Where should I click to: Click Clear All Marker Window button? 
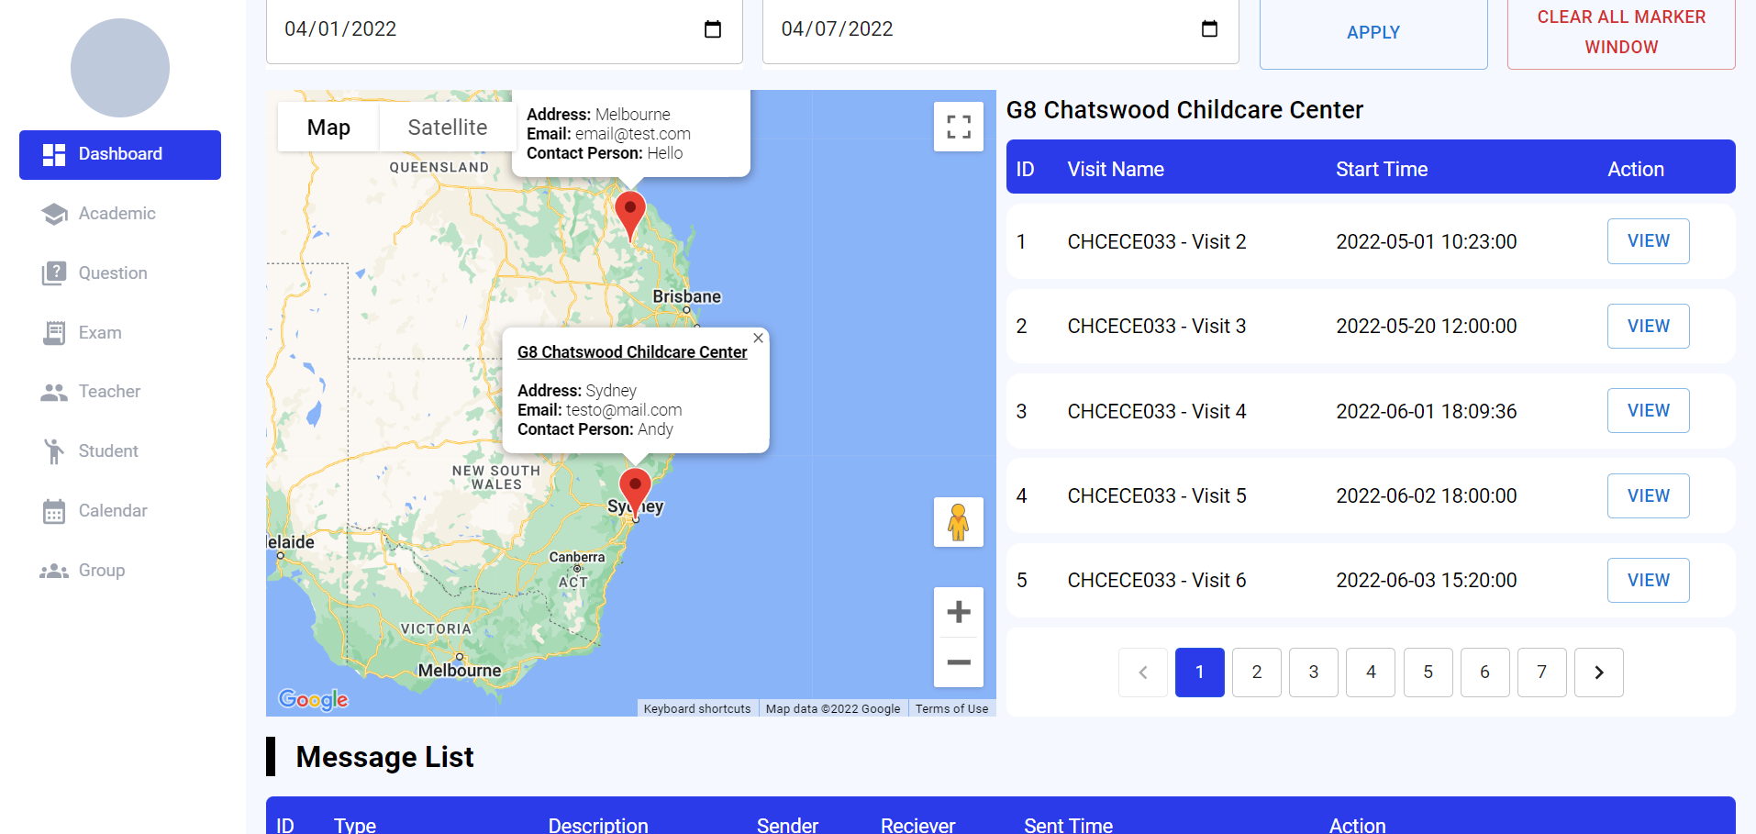1620,32
